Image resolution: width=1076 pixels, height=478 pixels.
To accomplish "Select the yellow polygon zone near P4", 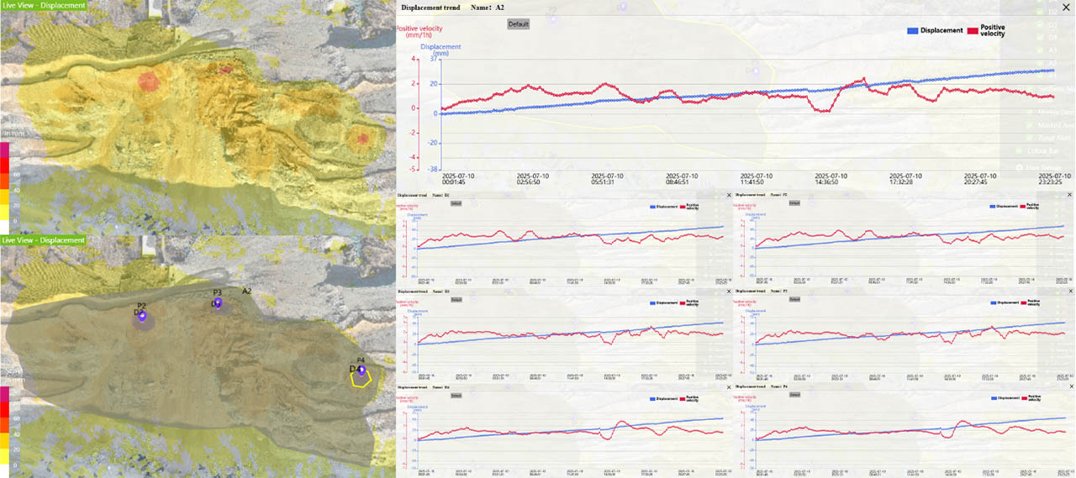I will 361,379.
